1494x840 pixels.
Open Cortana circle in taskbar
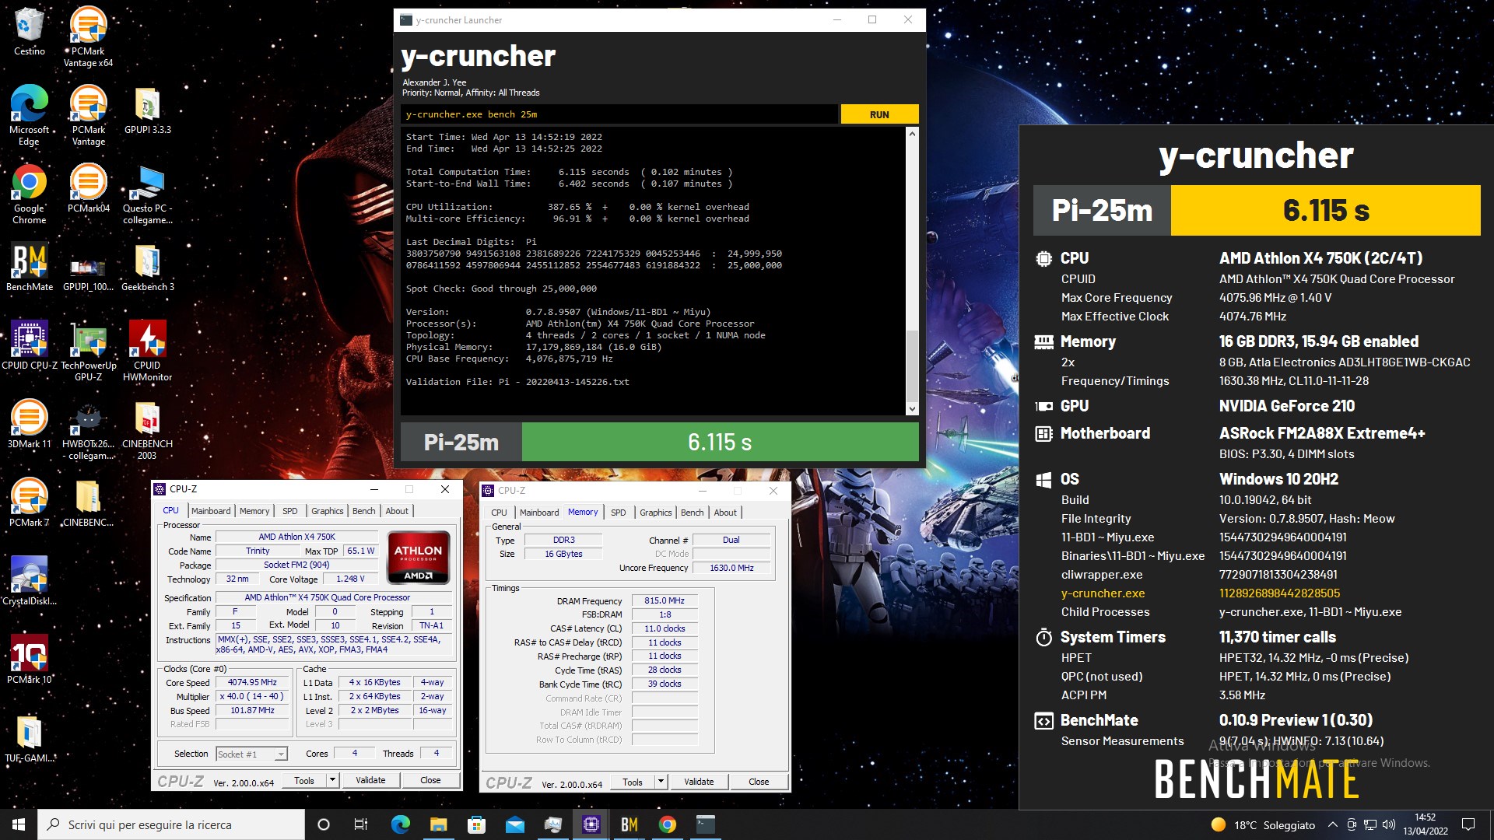point(324,824)
